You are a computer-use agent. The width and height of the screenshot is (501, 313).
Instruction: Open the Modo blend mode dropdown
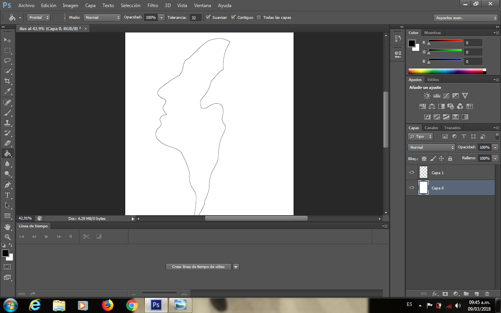102,18
